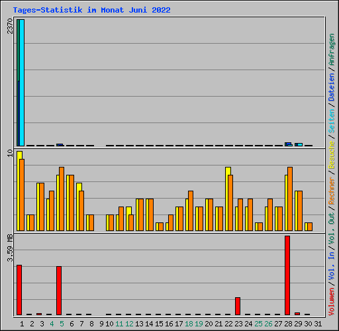Click green day label 11 on x-axis
Image resolution: width=339 pixels, height=331 pixels.
[119, 324]
